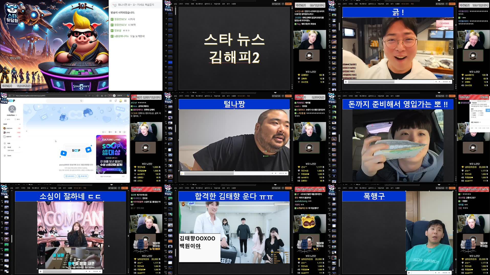Enable the 애청자 checkbox in chat settings
This screenshot has width=490, height=275.
coord(479,115)
